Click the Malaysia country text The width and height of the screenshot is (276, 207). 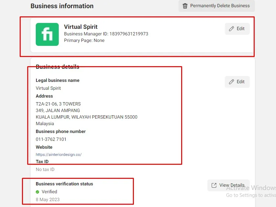[45, 123]
